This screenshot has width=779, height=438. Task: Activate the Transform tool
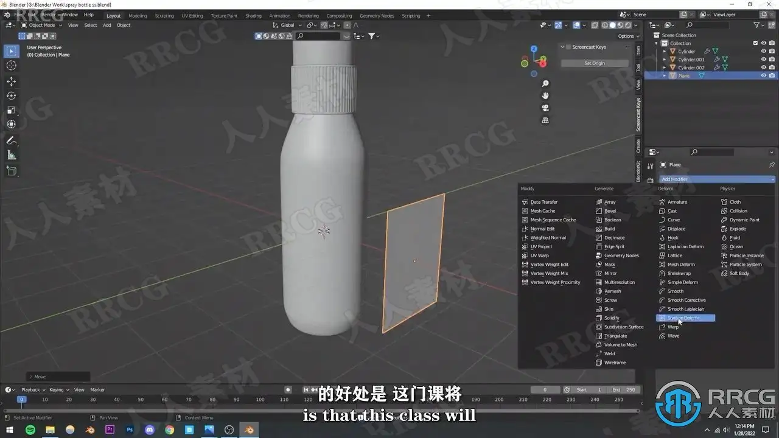12,125
